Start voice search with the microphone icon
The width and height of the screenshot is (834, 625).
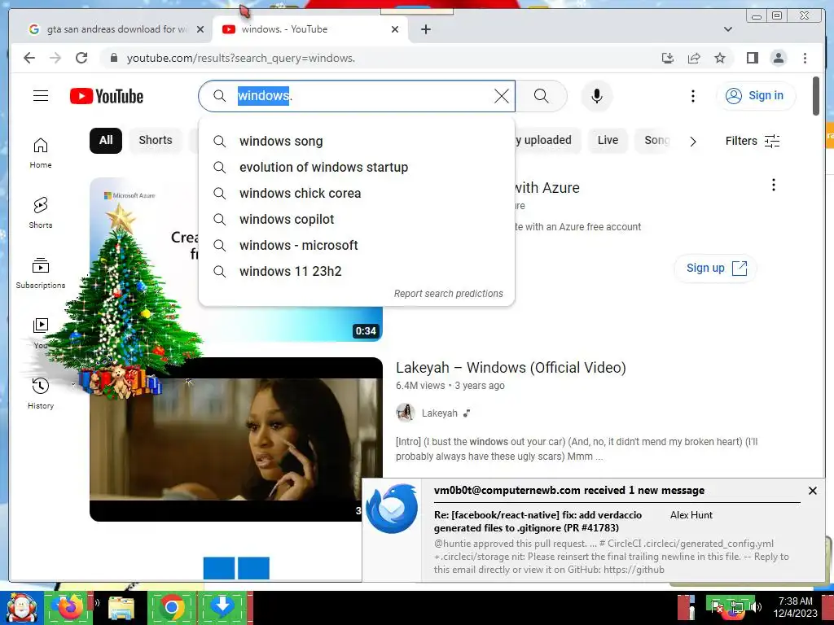[597, 96]
